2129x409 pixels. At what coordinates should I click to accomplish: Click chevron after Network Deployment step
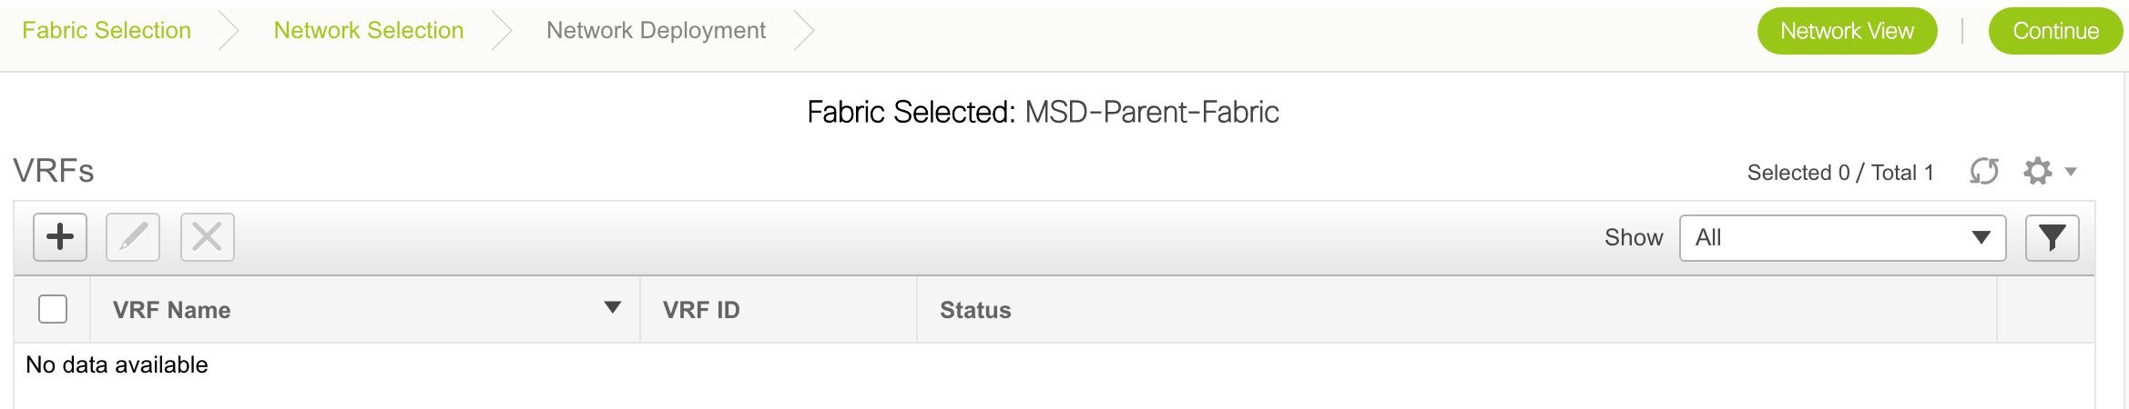803,31
